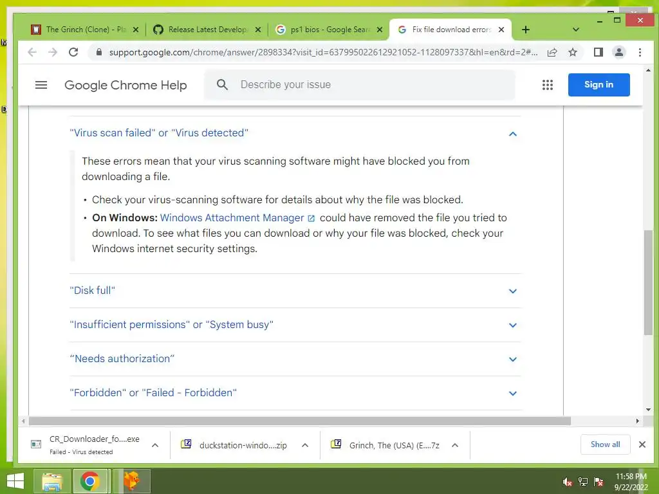Click the horizontal scrollbar thumb
Image resolution: width=659 pixels, height=494 pixels.
pos(300,421)
